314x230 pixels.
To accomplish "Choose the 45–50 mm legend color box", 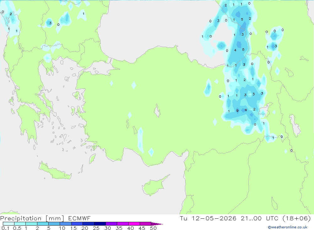I will [146, 224].
